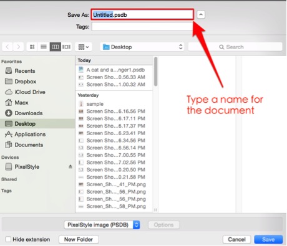This screenshot has height=246, width=287.
Task: Select 'Screen Sho...1.00.32 AM' file
Action: [114, 84]
